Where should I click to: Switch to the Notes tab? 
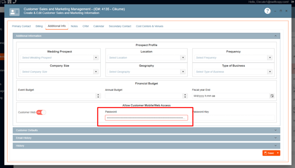pyautogui.click(x=74, y=26)
